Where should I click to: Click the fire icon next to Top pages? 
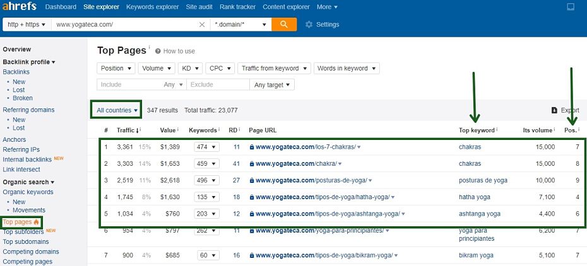(37, 222)
